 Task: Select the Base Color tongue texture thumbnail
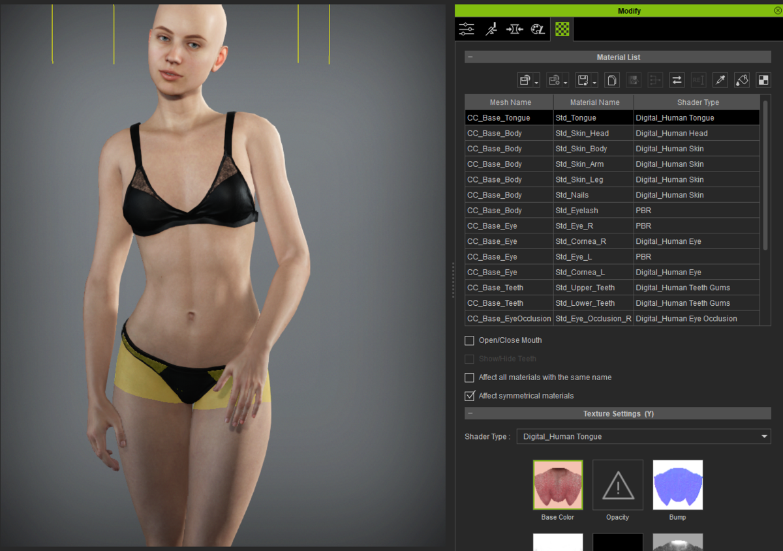pos(558,485)
